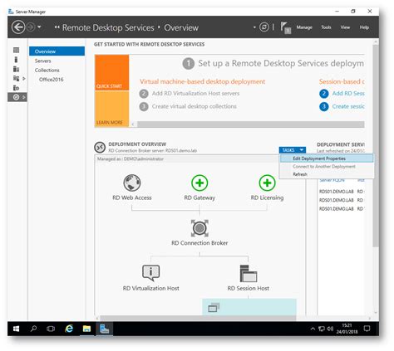The image size is (394, 351).
Task: Open the Dashboard icon in left sidebar
Action: [x=16, y=50]
